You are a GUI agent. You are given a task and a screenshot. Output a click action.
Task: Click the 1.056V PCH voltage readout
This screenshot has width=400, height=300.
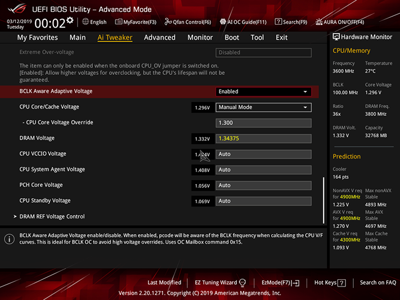coord(203,186)
